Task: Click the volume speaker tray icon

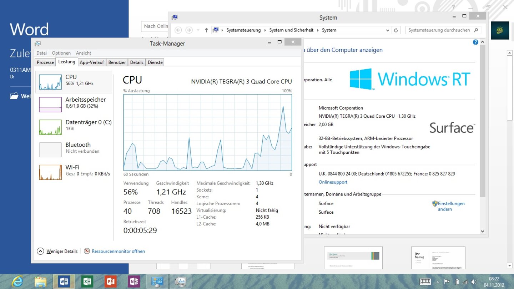Action: click(x=474, y=282)
